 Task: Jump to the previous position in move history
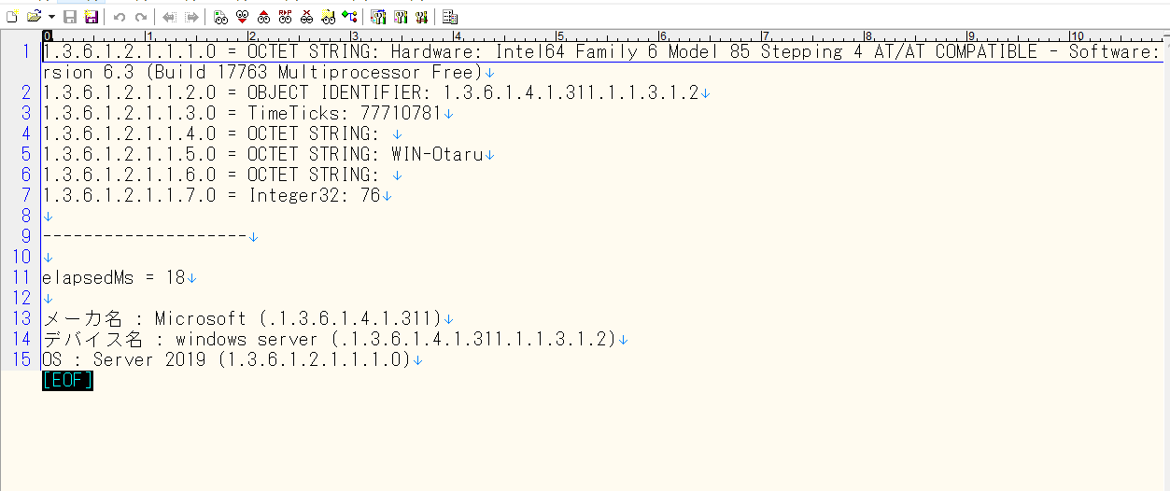pos(169,17)
